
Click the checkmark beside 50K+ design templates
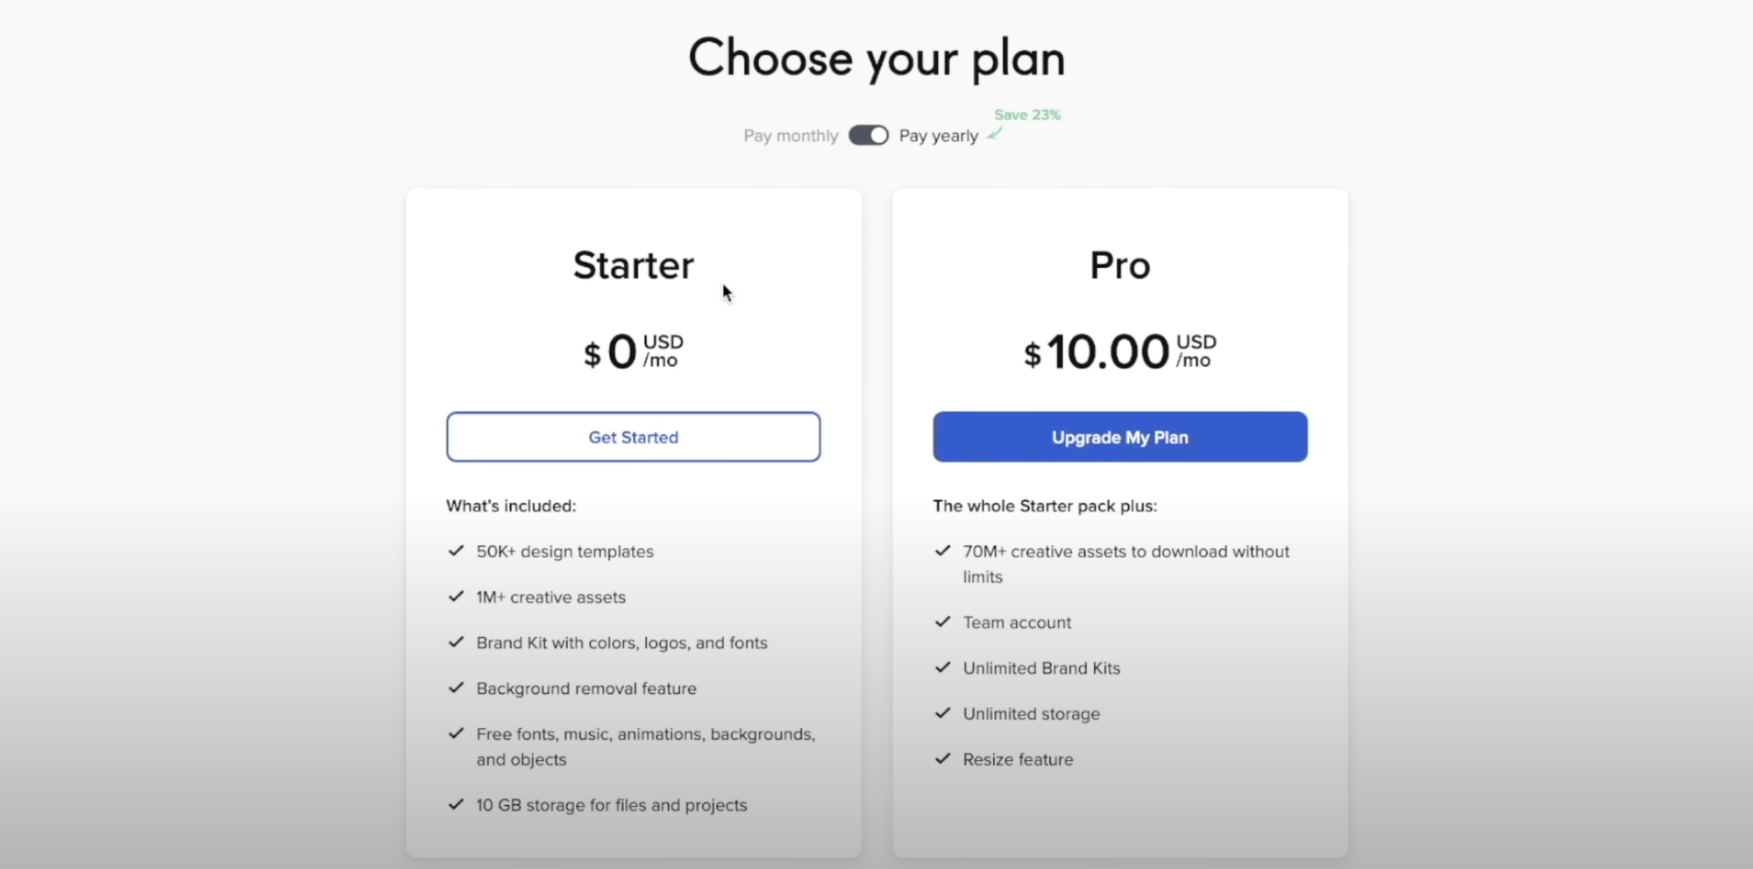[456, 551]
